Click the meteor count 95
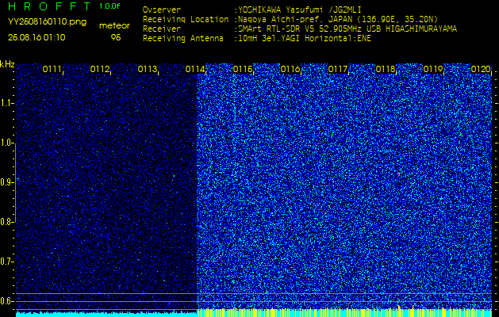 coord(116,37)
